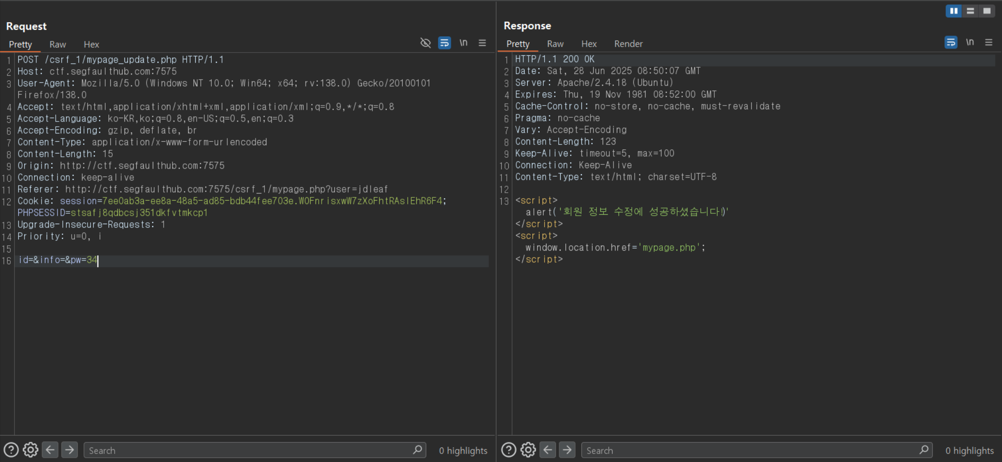This screenshot has height=462, width=1002.
Task: Click the Date: Sat, 28 Jun 2025 header
Action: coord(608,71)
